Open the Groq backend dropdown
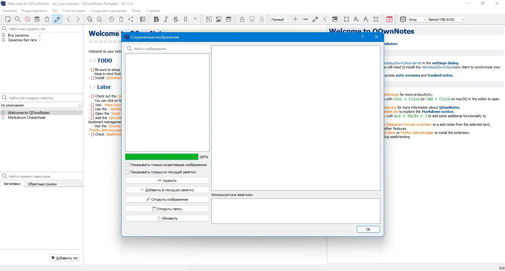 point(418,20)
